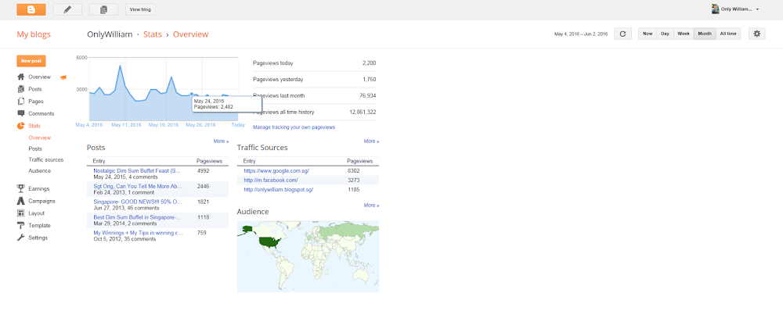
Task: Click the Comments speech bubble icon
Action: coord(20,113)
